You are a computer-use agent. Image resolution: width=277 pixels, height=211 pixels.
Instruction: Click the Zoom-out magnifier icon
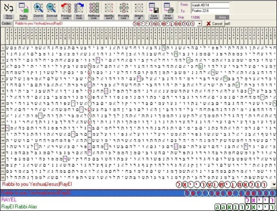click(52, 8)
